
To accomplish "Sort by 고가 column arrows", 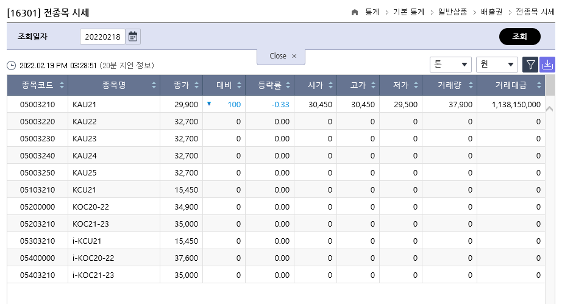I will 373,85.
